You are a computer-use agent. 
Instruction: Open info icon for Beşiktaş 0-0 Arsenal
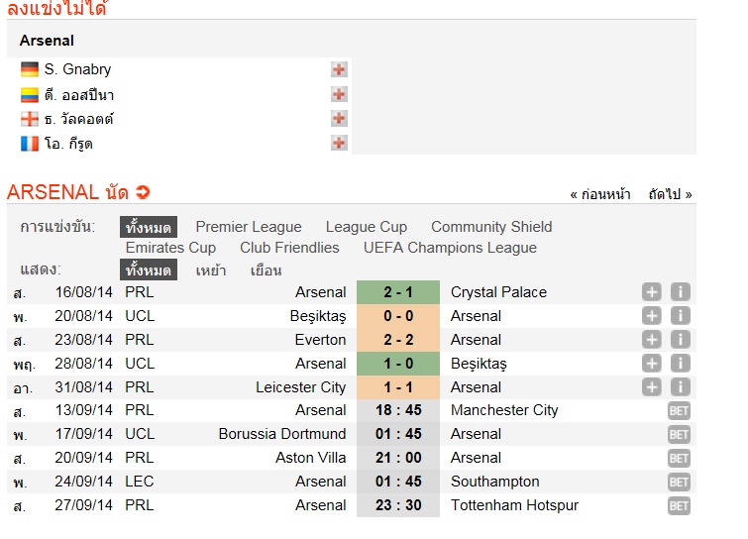[x=681, y=316]
